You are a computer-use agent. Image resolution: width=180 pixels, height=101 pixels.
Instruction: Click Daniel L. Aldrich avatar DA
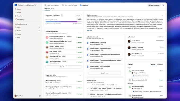(x=47, y=47)
